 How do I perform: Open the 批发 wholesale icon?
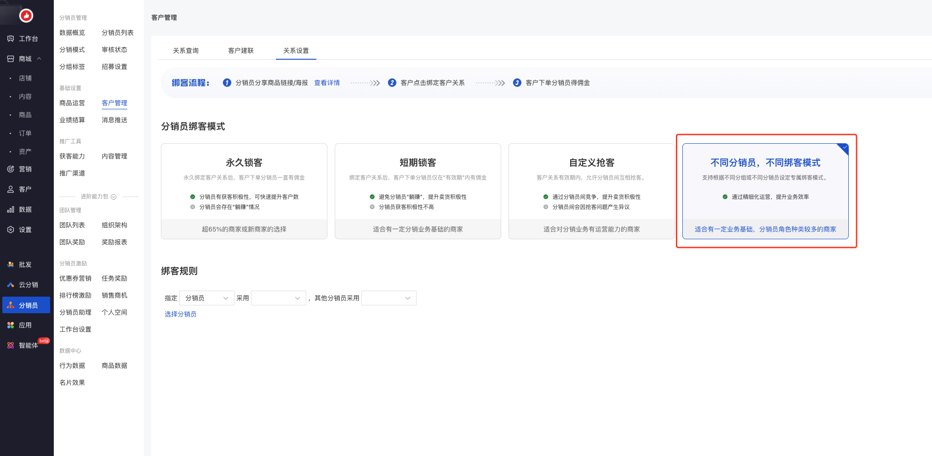pos(11,265)
